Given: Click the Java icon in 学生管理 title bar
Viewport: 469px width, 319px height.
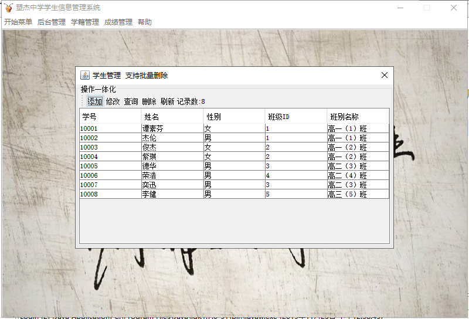Looking at the screenshot, I should pos(85,75).
